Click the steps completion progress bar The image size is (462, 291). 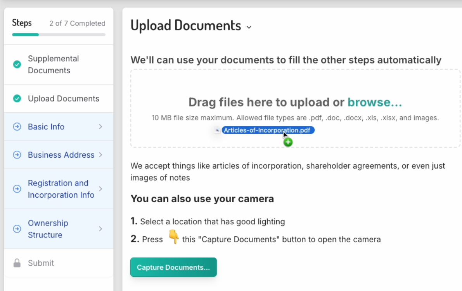point(59,34)
